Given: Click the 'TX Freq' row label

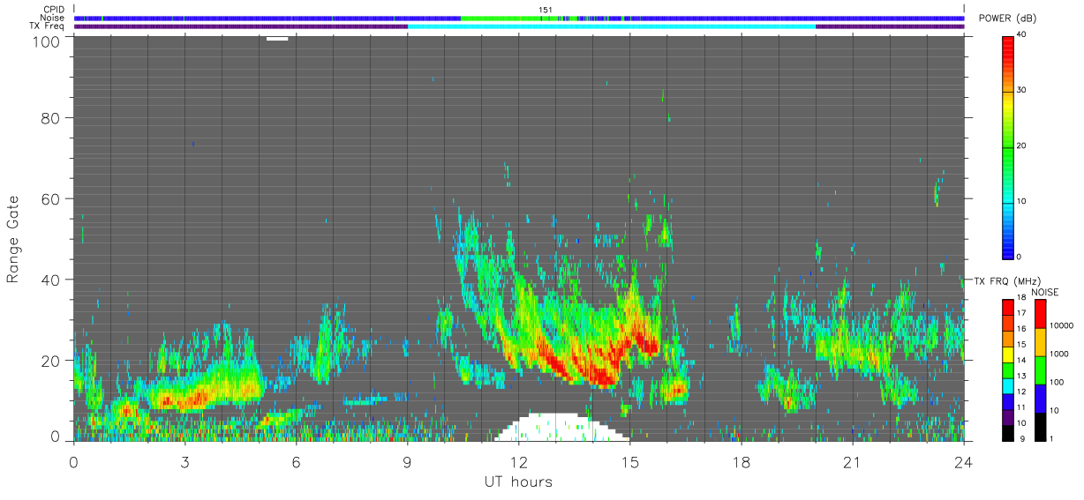Looking at the screenshot, I should [x=48, y=26].
